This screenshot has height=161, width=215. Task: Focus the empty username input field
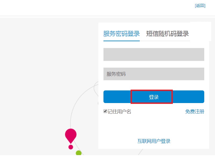click(x=154, y=54)
